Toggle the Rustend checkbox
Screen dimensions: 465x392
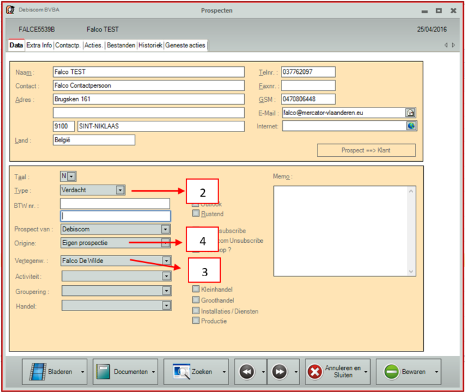click(196, 214)
